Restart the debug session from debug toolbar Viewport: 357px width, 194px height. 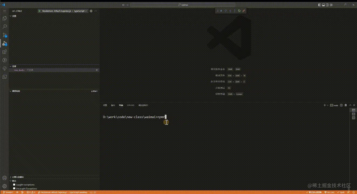tap(239, 11)
